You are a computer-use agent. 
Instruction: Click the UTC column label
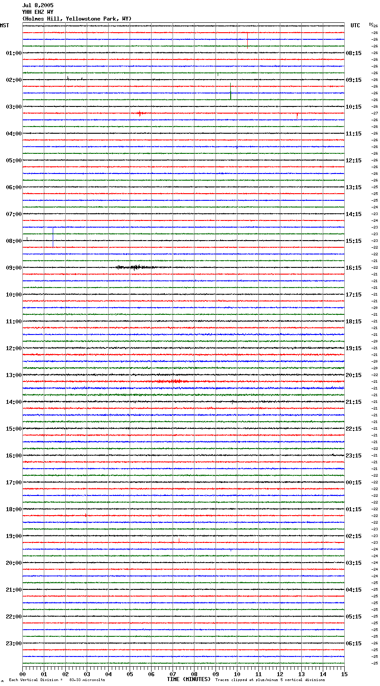click(x=355, y=25)
